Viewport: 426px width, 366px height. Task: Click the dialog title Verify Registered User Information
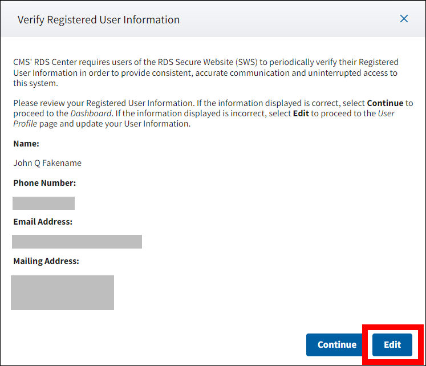pyautogui.click(x=99, y=20)
